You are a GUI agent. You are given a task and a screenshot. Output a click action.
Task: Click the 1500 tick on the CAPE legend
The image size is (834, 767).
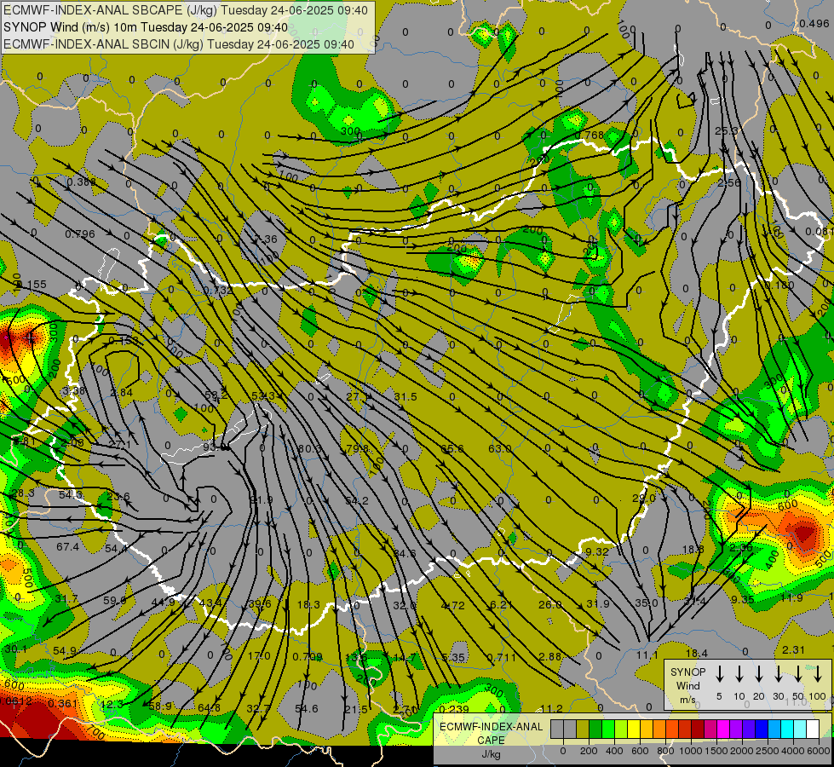point(716,751)
